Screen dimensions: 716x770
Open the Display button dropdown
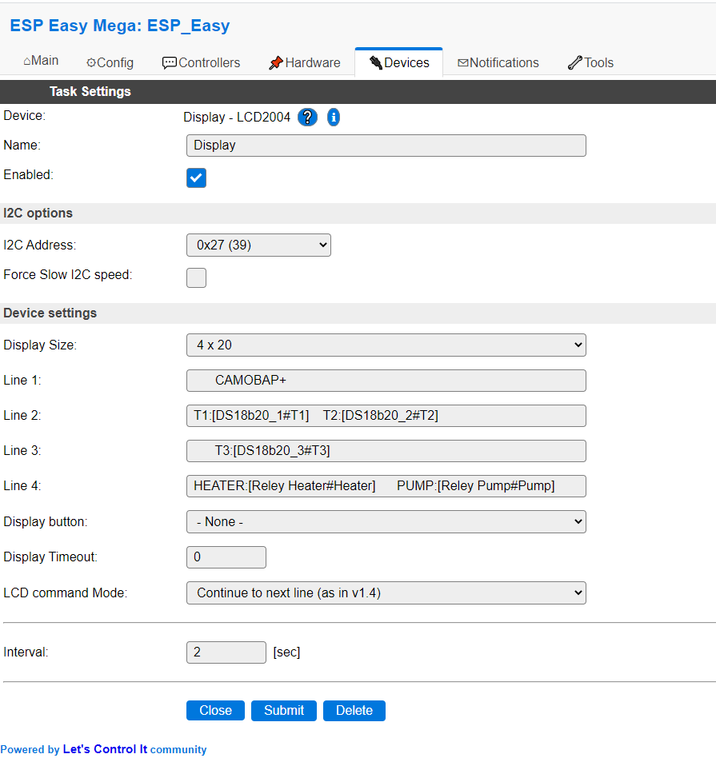click(x=386, y=521)
